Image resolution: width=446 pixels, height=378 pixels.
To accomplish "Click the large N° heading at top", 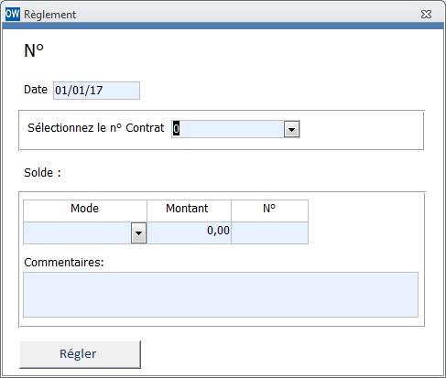I will (34, 50).
